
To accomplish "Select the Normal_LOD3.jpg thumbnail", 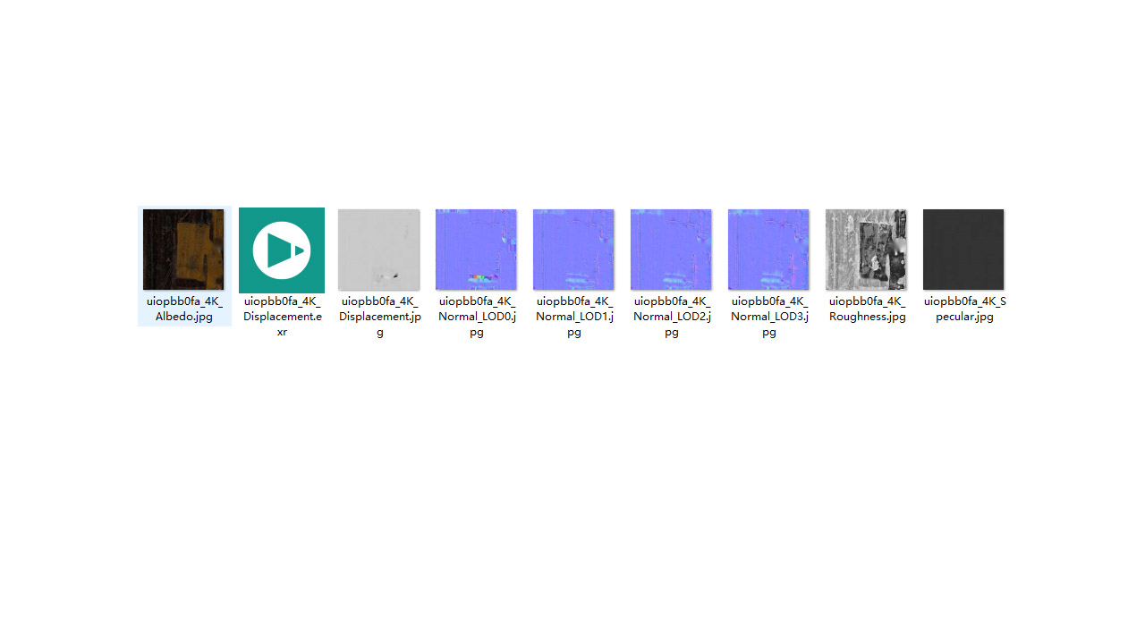I will [768, 250].
